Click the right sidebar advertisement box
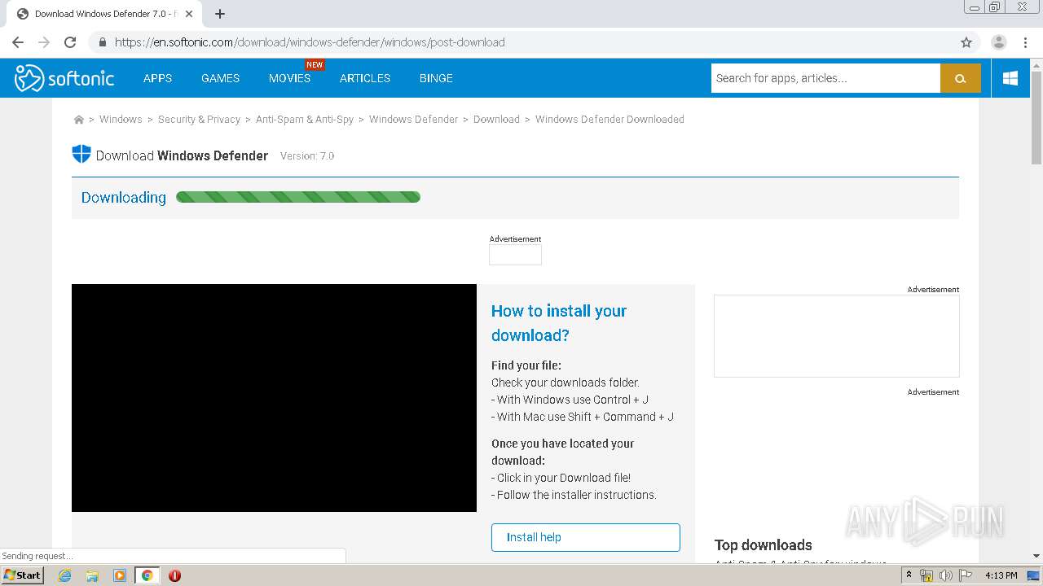Viewport: 1043px width, 586px height. click(x=837, y=336)
